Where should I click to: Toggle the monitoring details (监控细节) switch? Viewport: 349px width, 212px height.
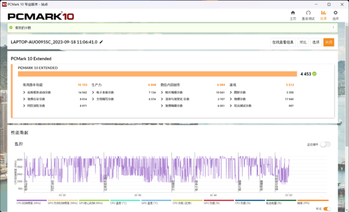[x=325, y=144]
